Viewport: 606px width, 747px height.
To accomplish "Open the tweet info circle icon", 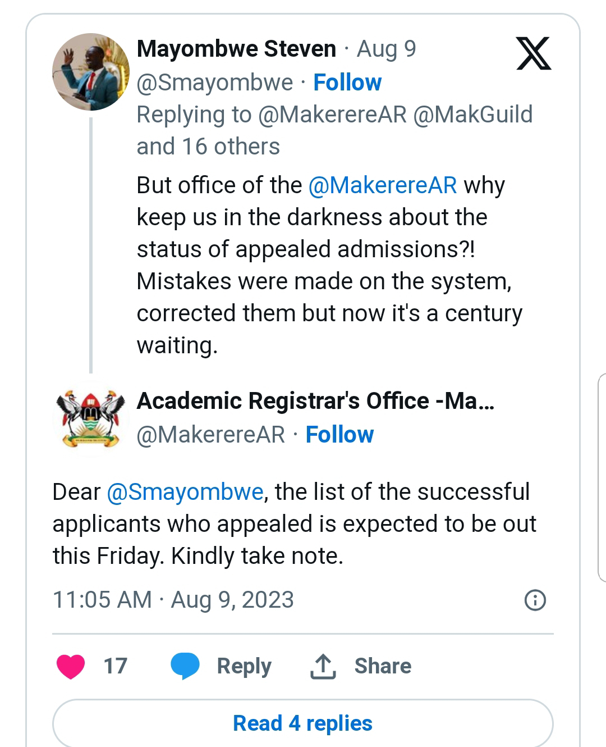I will coord(535,600).
